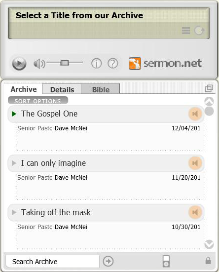This screenshot has width=219, height=272.
Task: Open SORT OPTIONS
Action: [x=38, y=100]
